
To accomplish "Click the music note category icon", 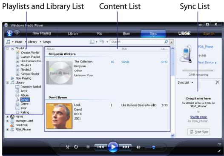I will (x=8, y=42).
